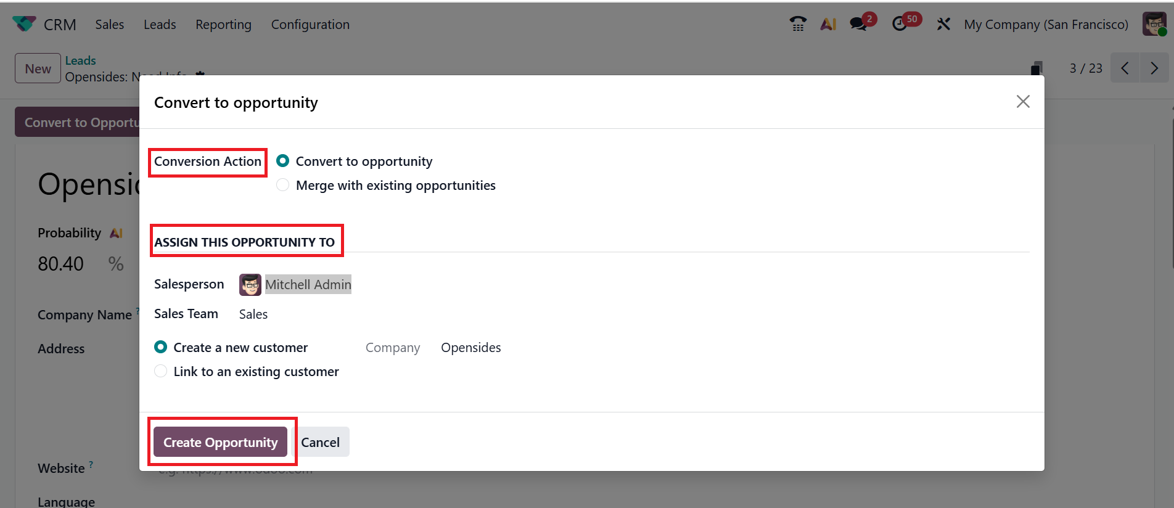Image resolution: width=1174 pixels, height=508 pixels.
Task: Open the activities clock icon
Action: [x=900, y=24]
